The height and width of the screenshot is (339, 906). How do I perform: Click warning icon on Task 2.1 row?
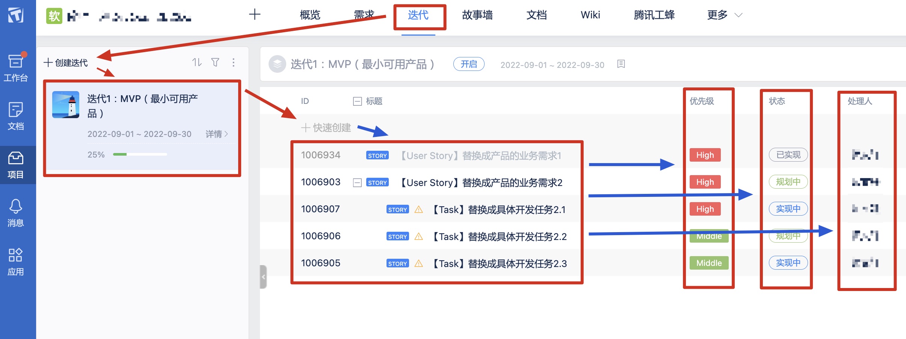419,209
